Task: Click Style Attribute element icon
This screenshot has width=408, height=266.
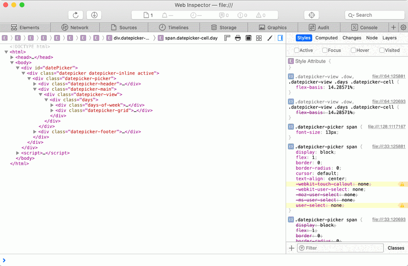Action: coord(291,61)
